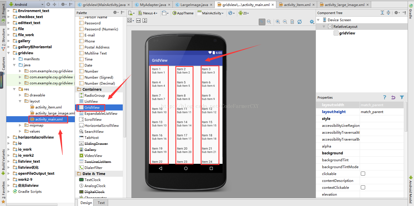Open the 2: Favorites side panel
This screenshot has height=206, width=414.
[3, 192]
